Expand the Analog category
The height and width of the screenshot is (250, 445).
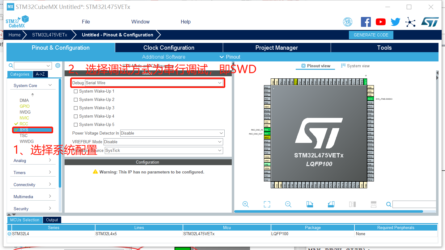[x=33, y=160]
